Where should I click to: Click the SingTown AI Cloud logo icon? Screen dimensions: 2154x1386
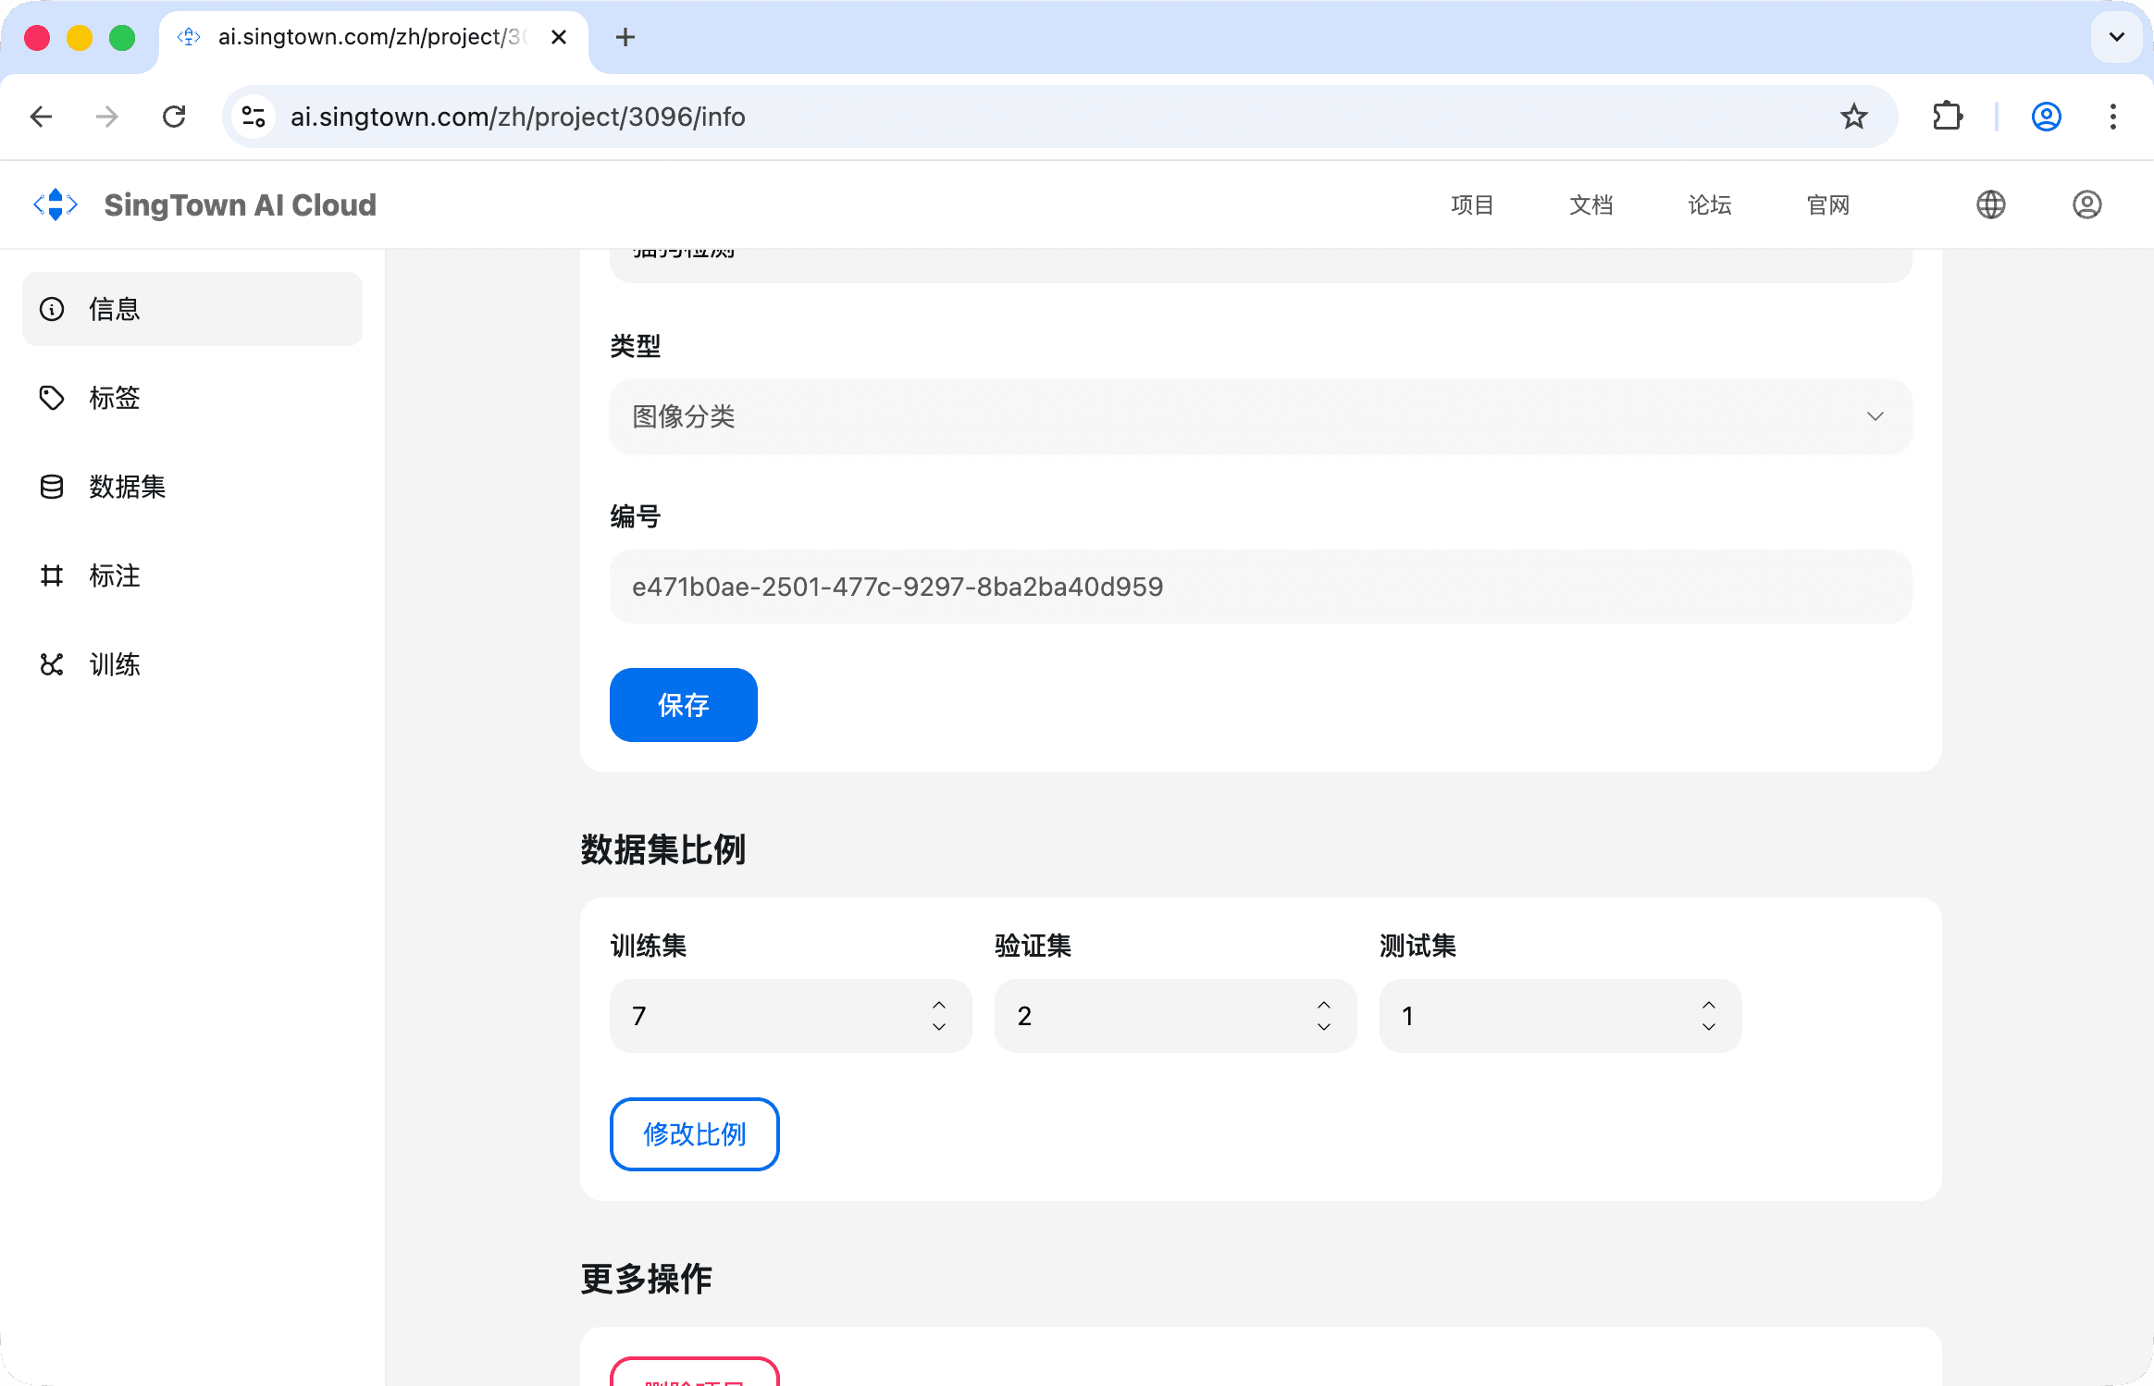click(x=56, y=204)
